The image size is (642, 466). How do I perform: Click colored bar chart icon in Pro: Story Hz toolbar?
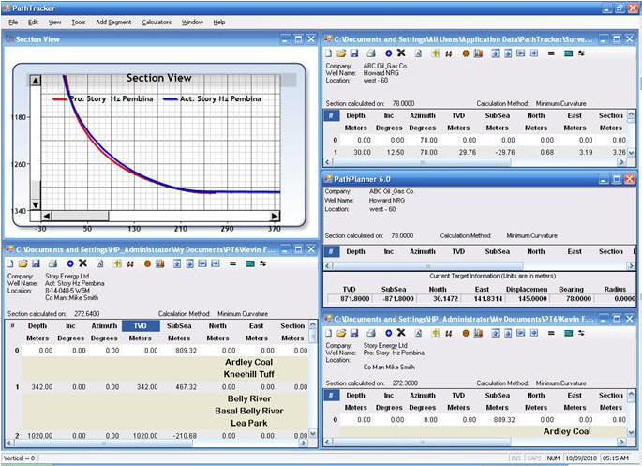(478, 333)
